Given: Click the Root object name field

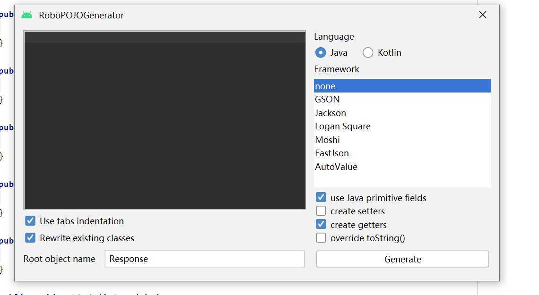Looking at the screenshot, I should pos(205,259).
